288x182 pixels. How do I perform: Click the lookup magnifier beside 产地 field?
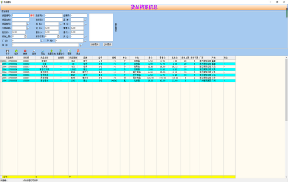point(85,41)
